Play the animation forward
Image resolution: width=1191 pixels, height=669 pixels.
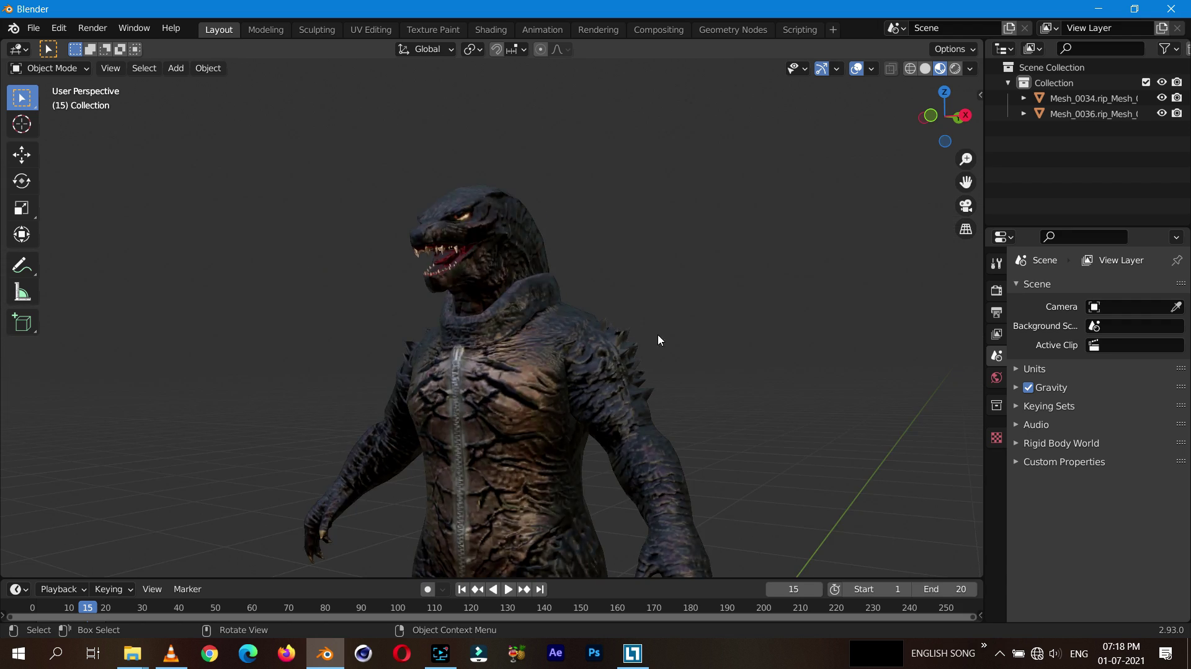coord(508,589)
